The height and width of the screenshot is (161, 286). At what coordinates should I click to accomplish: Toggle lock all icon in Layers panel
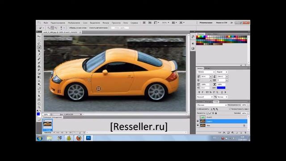[216, 113]
